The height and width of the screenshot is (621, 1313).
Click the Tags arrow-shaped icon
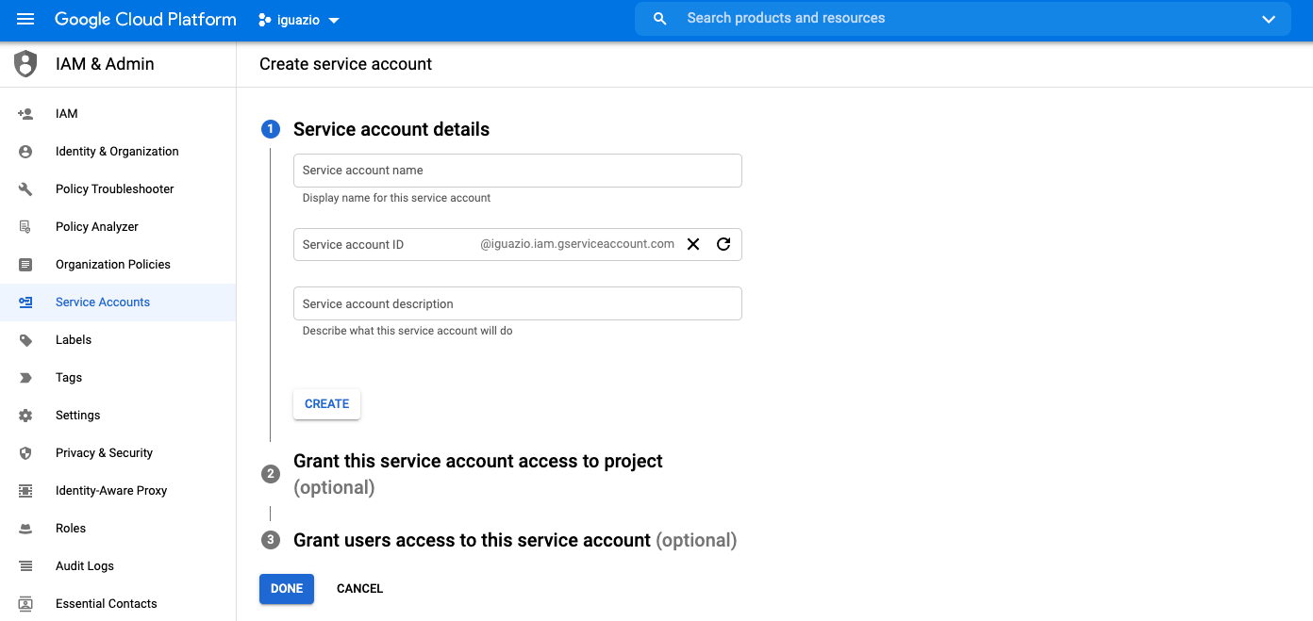[x=25, y=378]
